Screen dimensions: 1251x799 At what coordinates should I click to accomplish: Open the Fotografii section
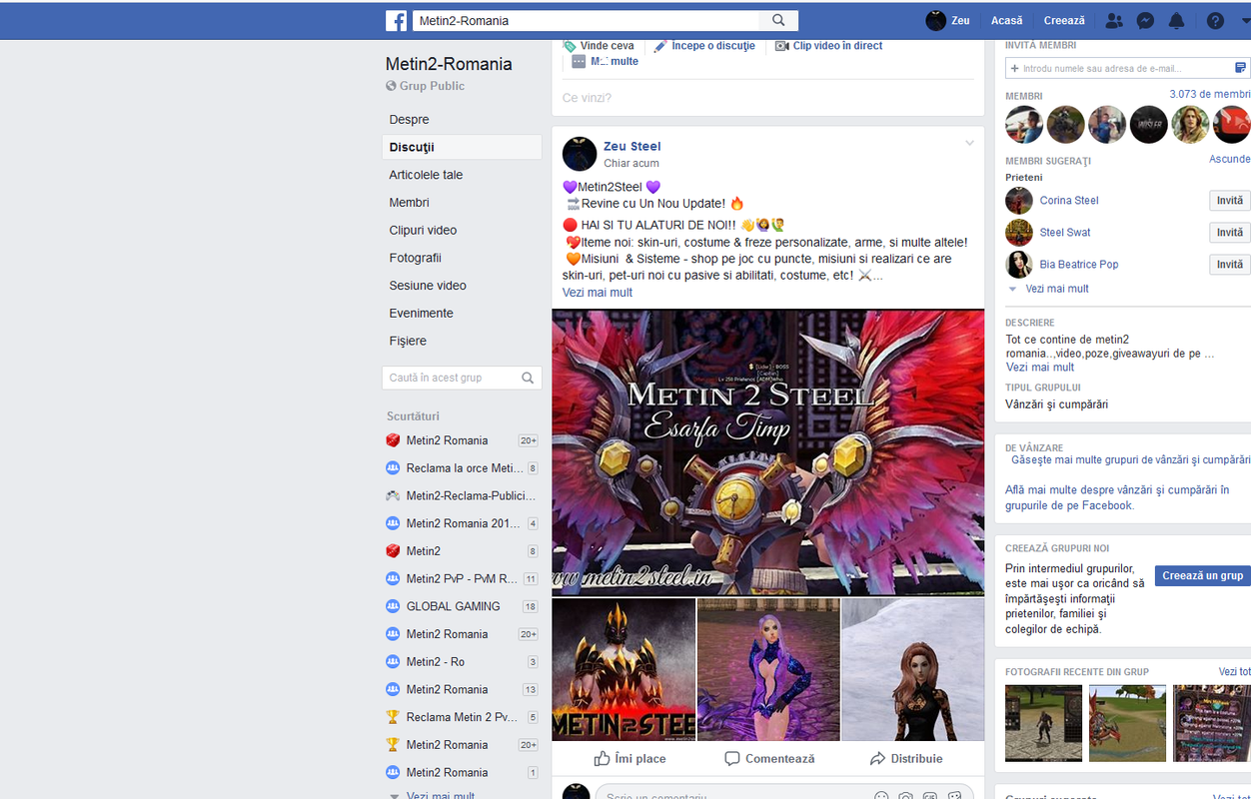point(415,258)
